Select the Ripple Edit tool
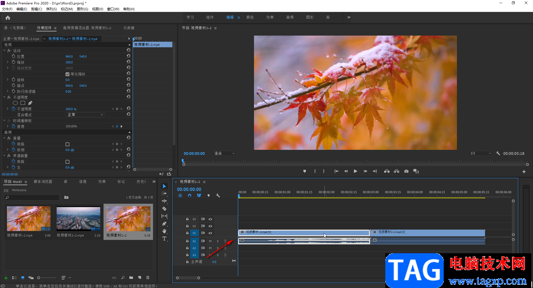Screen dimensions: 533x288 [x=164, y=201]
